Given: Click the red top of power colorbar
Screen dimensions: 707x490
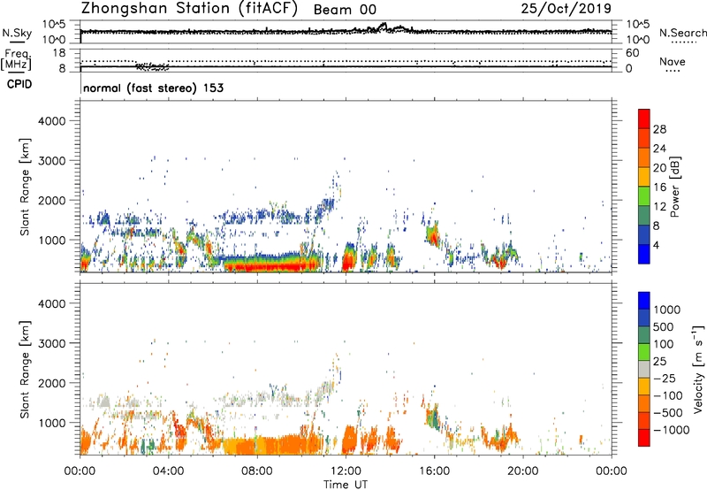Looking at the screenshot, I should [644, 117].
